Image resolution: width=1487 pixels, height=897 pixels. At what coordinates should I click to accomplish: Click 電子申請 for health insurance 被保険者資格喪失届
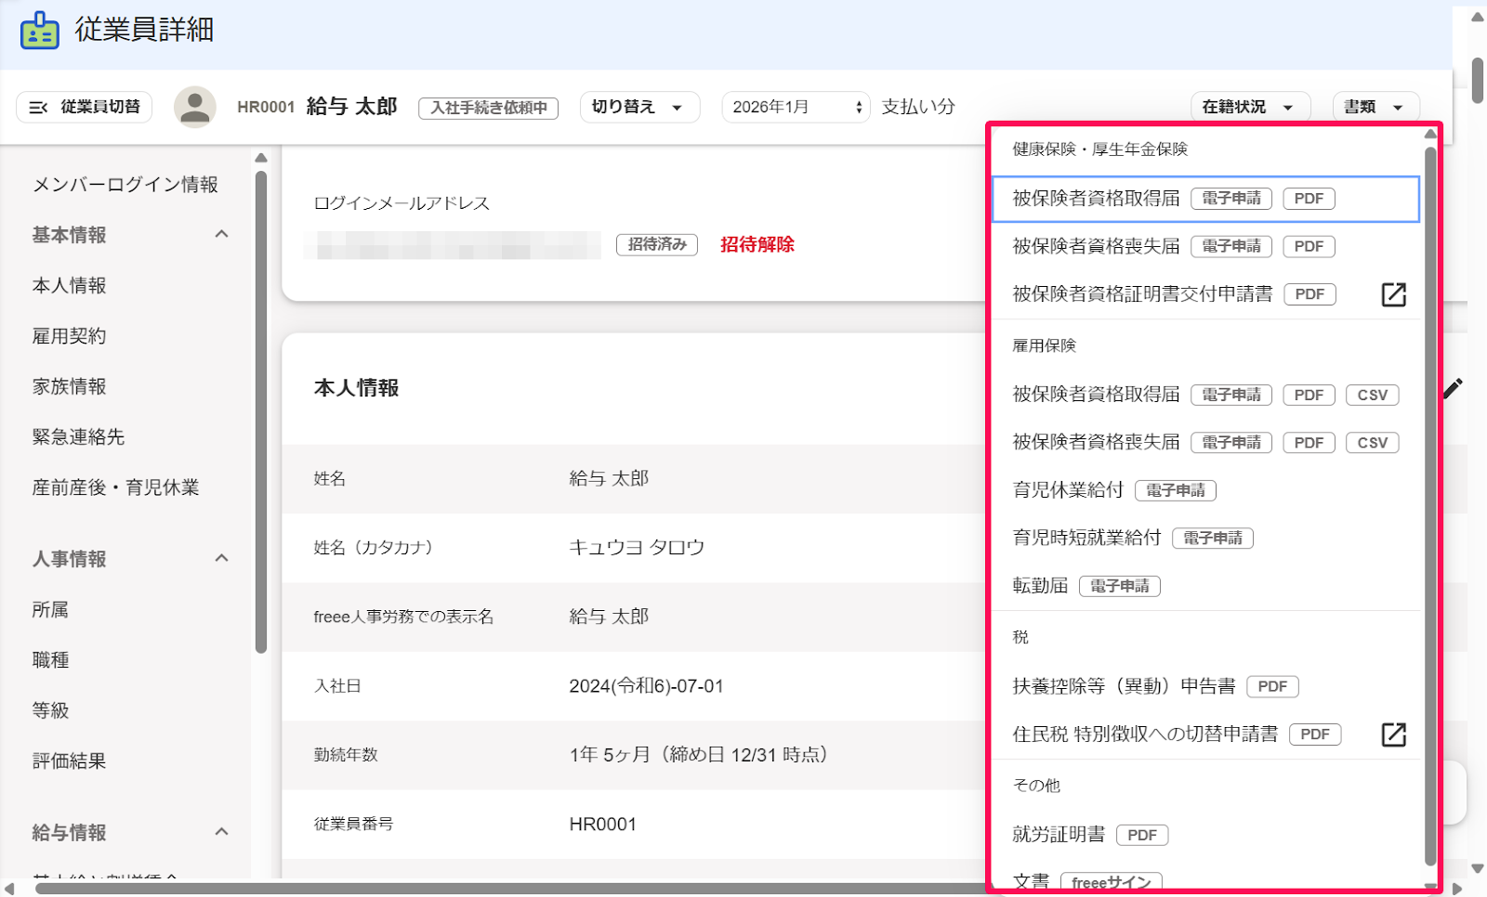(x=1231, y=246)
